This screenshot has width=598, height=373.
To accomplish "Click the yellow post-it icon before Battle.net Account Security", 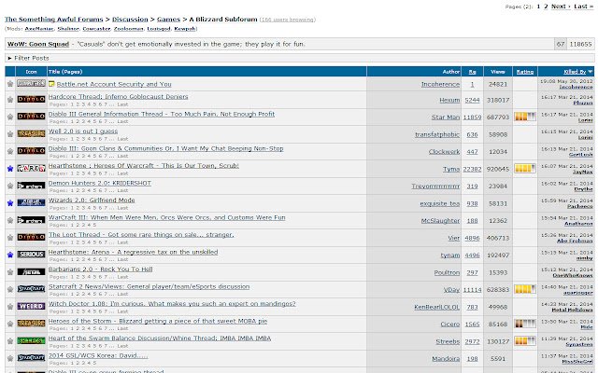I will [51, 84].
